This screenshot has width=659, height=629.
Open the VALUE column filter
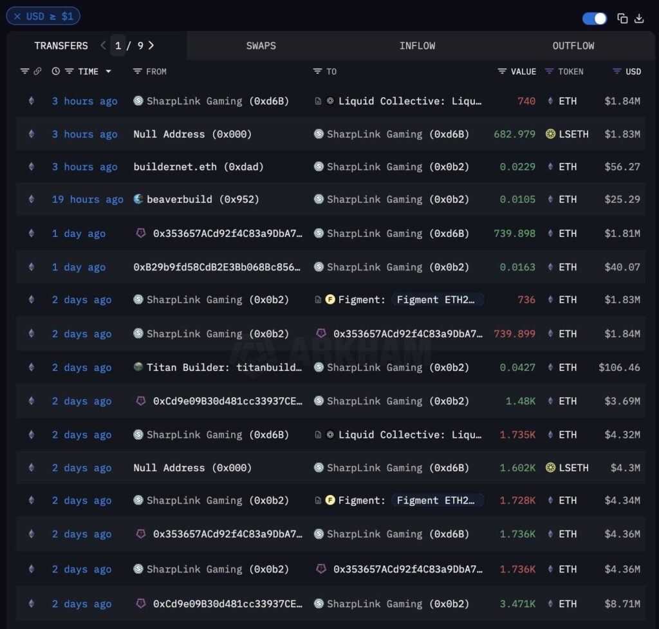(x=502, y=71)
